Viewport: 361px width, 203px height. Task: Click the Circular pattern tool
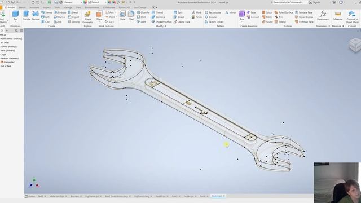coord(211,17)
